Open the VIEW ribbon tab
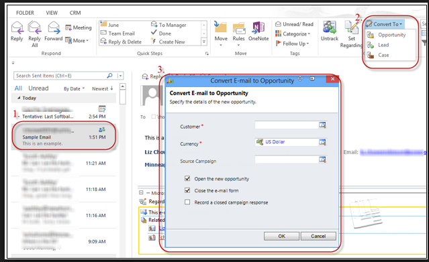 coord(52,13)
